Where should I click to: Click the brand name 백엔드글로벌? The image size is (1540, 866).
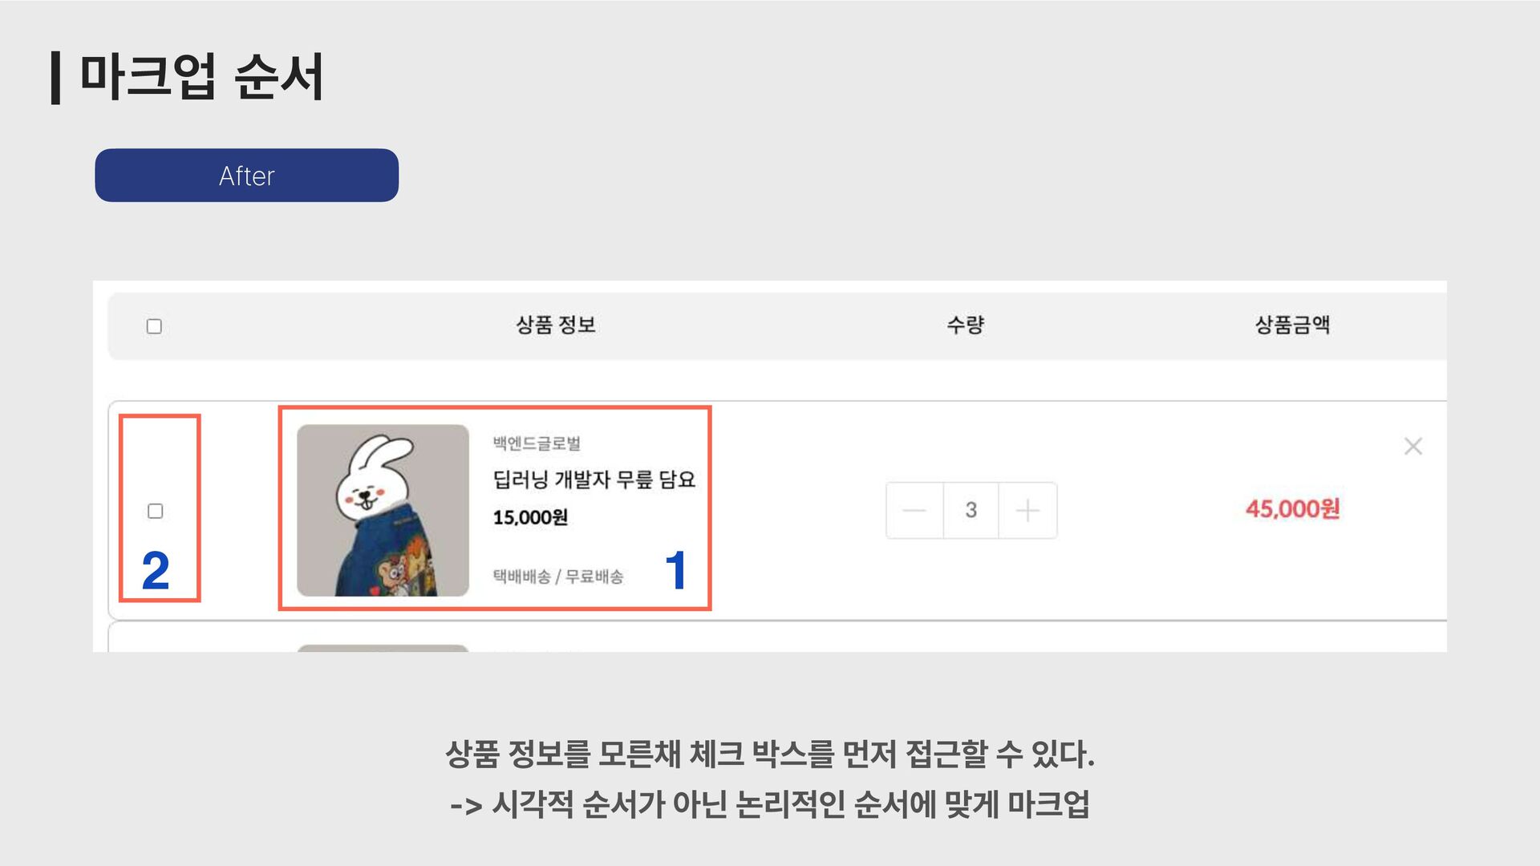537,443
